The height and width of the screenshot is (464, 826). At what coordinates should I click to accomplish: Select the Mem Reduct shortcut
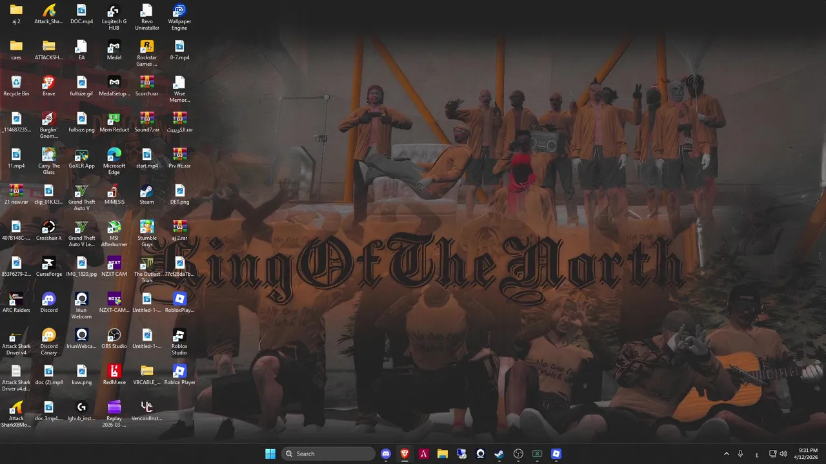114,122
